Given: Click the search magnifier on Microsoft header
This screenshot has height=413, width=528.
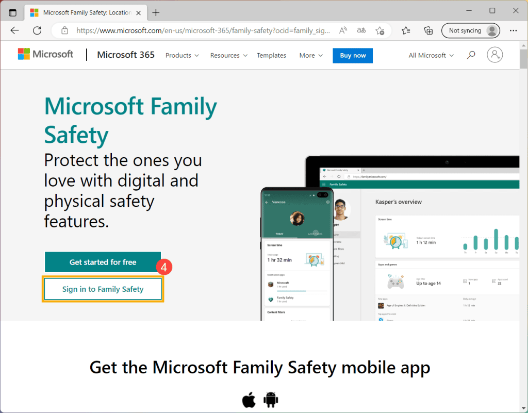Looking at the screenshot, I should tap(471, 55).
